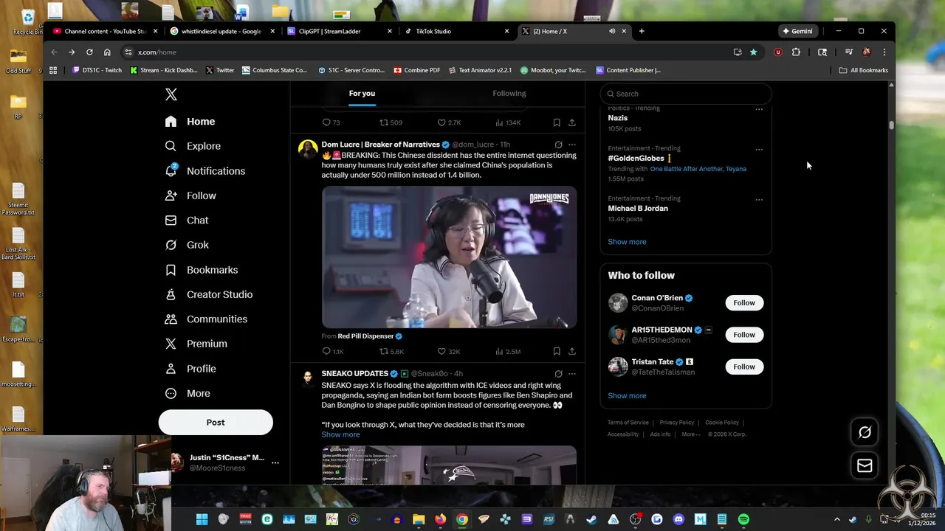Focus the X Search field

point(686,94)
